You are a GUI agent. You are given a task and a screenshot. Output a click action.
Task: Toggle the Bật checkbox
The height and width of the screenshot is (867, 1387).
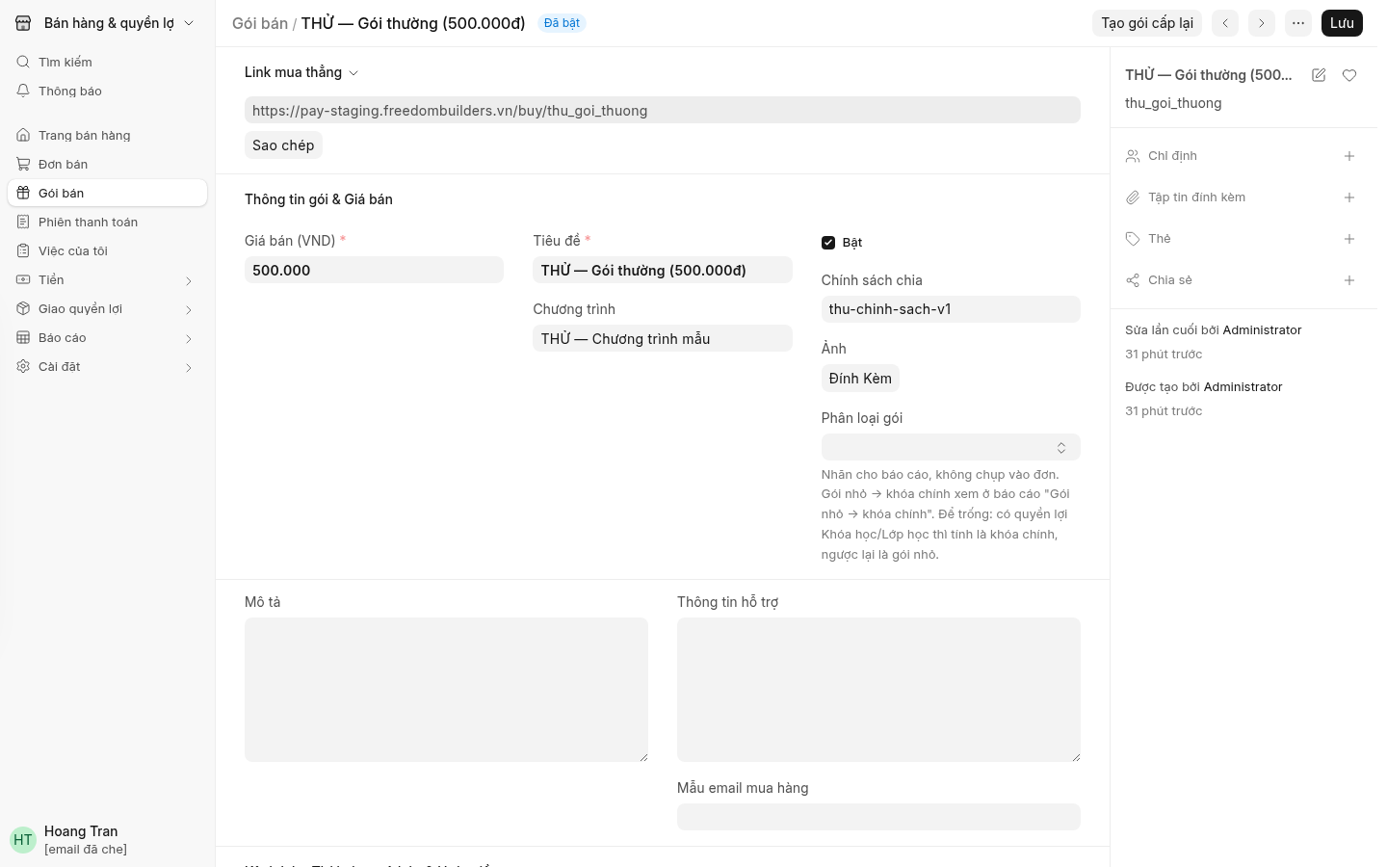(x=828, y=243)
